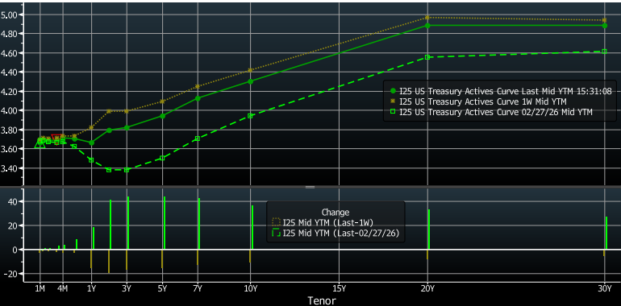Viewport: 621px width, 306px height.
Task: Select legend entry 'I25 US Treasury Actives Curve Last Mid YTM 15:31:08'
Action: [502, 91]
